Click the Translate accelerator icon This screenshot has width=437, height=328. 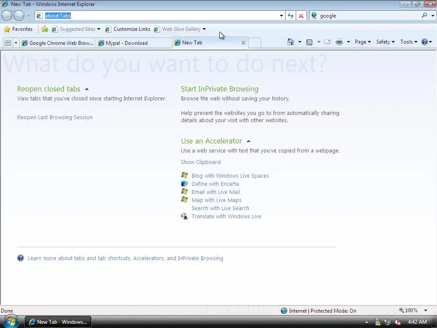[184, 216]
